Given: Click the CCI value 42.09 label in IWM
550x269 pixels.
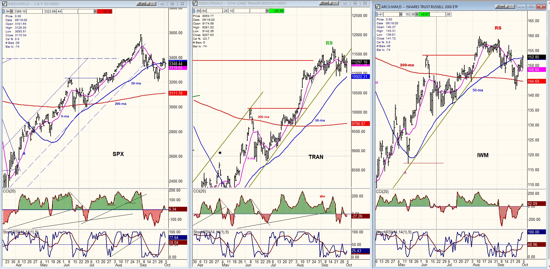Looking at the screenshot, I should coord(537,204).
